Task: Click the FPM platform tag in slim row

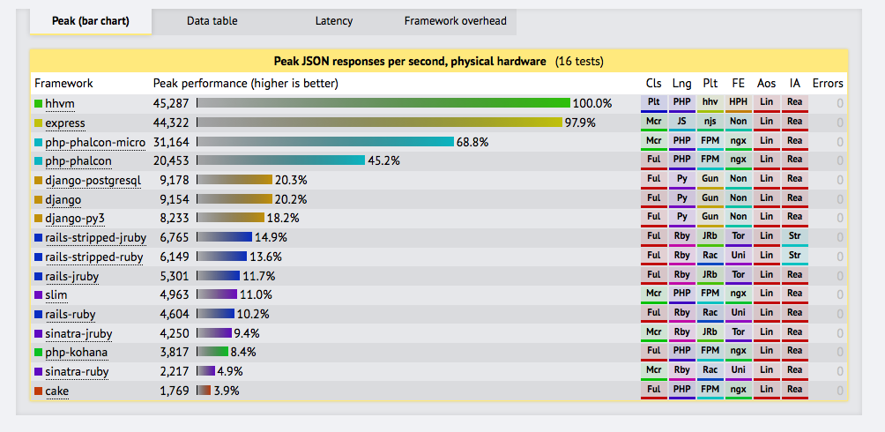Action: tap(710, 294)
